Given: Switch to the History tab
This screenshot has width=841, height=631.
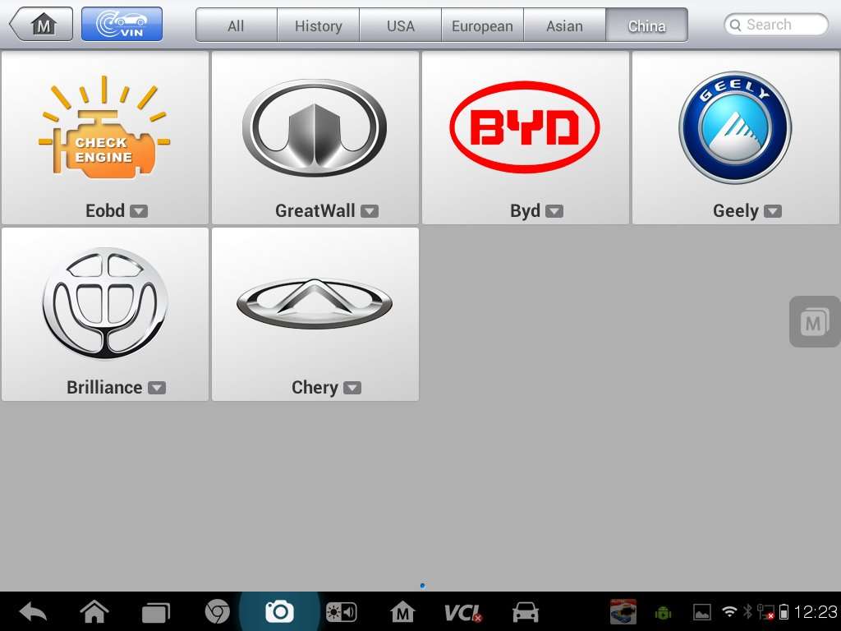Looking at the screenshot, I should point(318,25).
